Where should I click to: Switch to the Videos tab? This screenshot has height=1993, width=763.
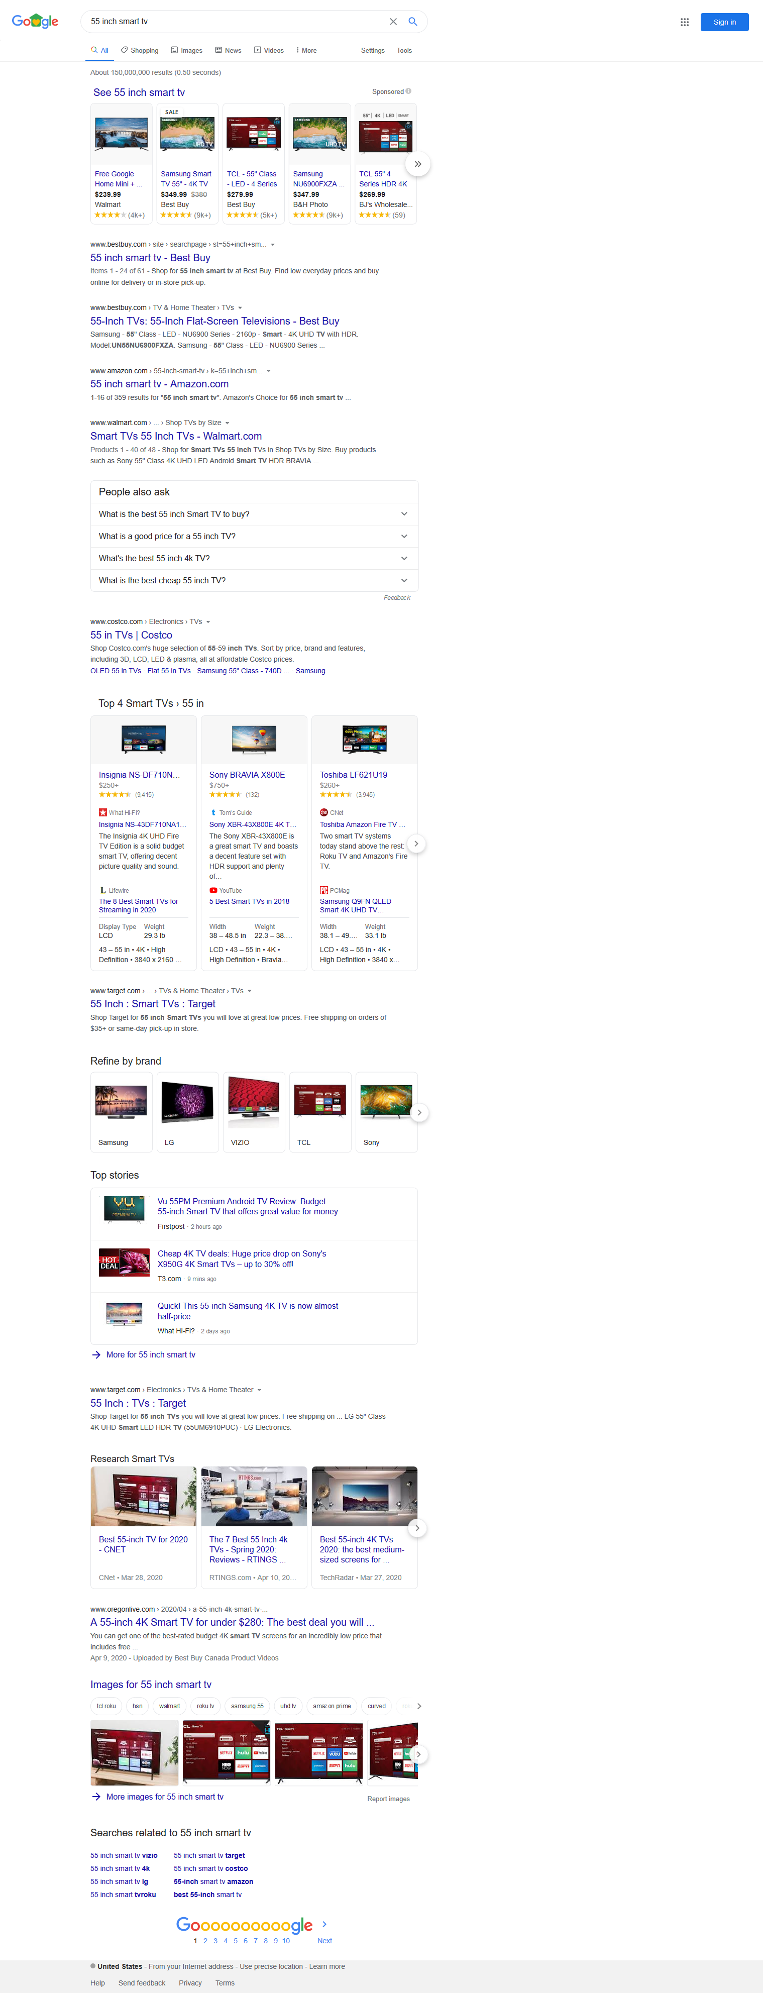tap(269, 50)
